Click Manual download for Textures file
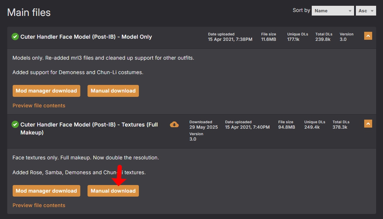 point(113,191)
